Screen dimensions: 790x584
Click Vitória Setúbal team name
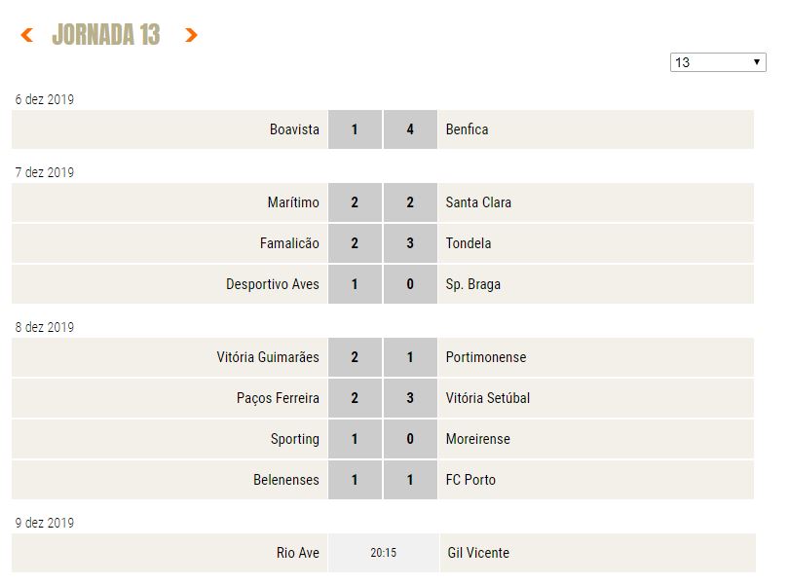[x=488, y=398]
